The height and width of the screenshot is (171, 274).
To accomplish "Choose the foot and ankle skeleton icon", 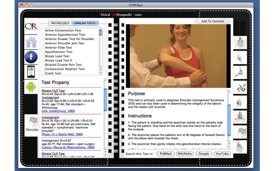I will pyautogui.click(x=240, y=73).
